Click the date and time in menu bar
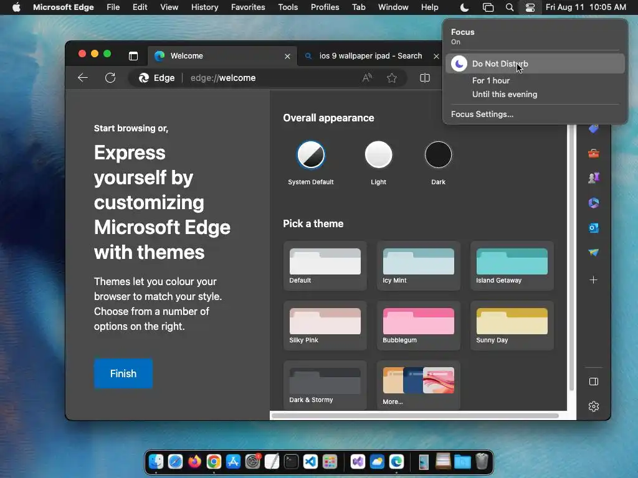Viewport: 638px width, 478px height. click(x=586, y=7)
